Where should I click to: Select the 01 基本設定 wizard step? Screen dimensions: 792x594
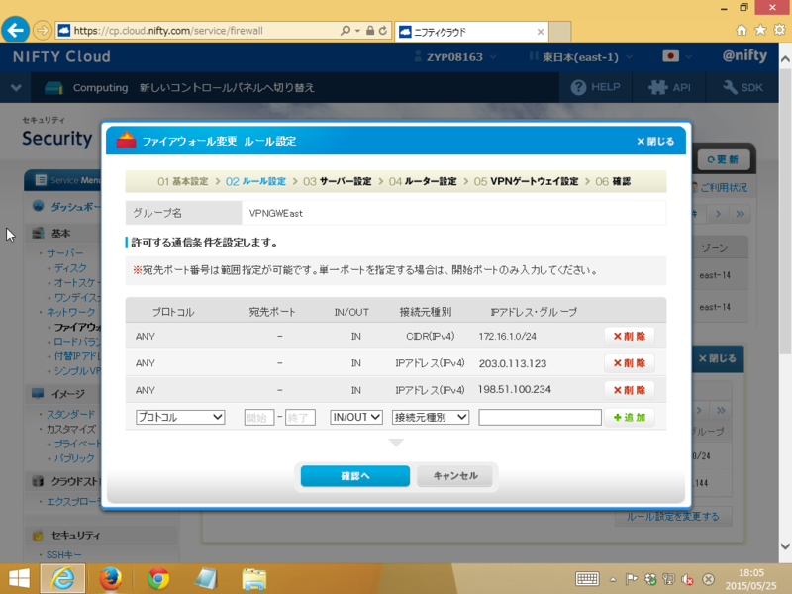pyautogui.click(x=183, y=182)
